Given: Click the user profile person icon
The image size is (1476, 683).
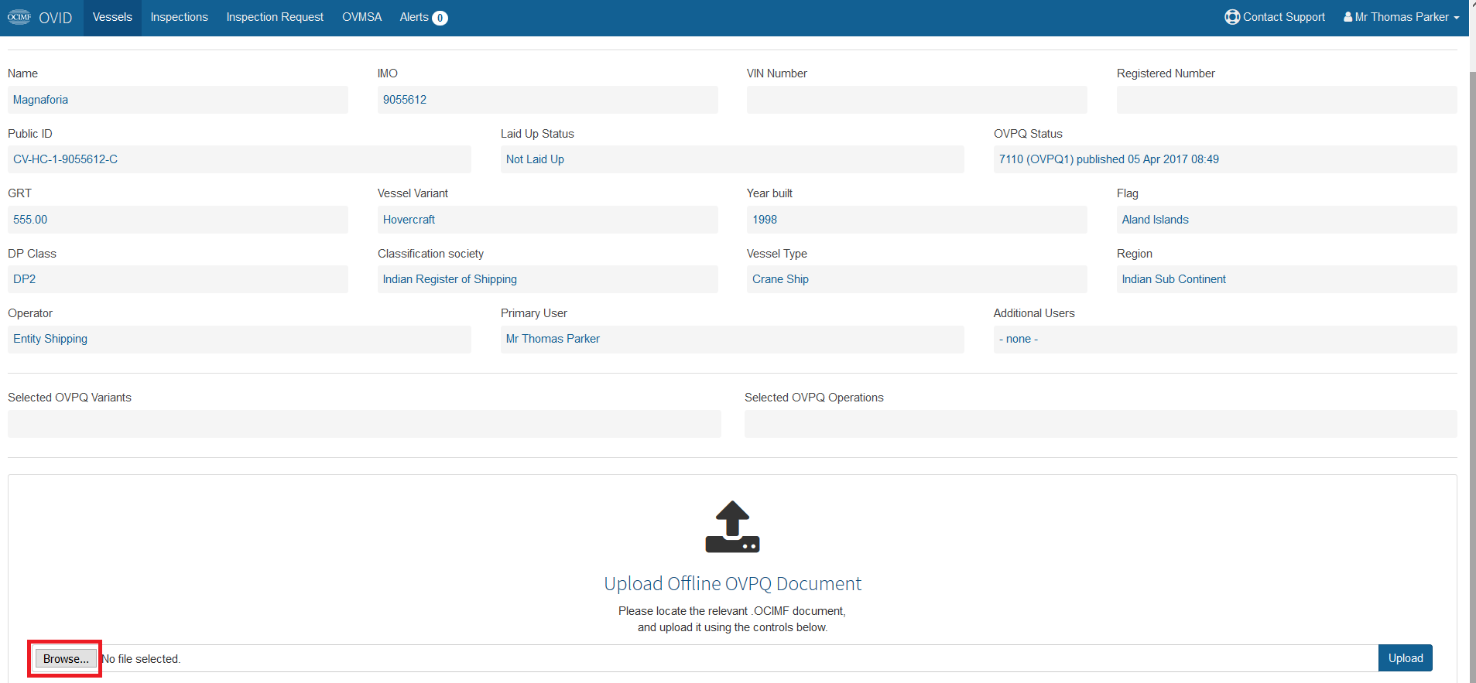Looking at the screenshot, I should coord(1348,17).
